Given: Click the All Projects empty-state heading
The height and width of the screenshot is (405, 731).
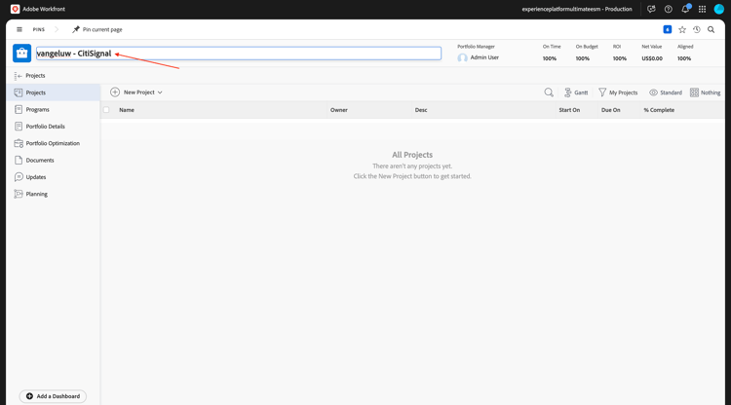Looking at the screenshot, I should click(x=412, y=155).
